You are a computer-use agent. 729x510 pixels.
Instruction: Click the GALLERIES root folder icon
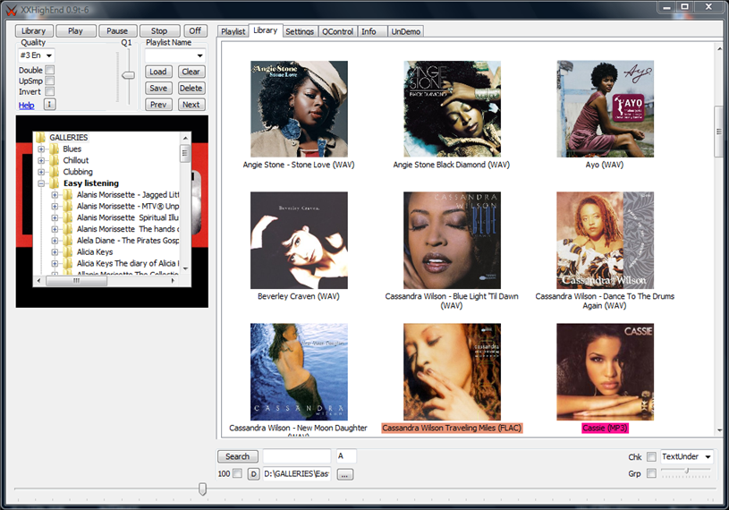pos(41,137)
